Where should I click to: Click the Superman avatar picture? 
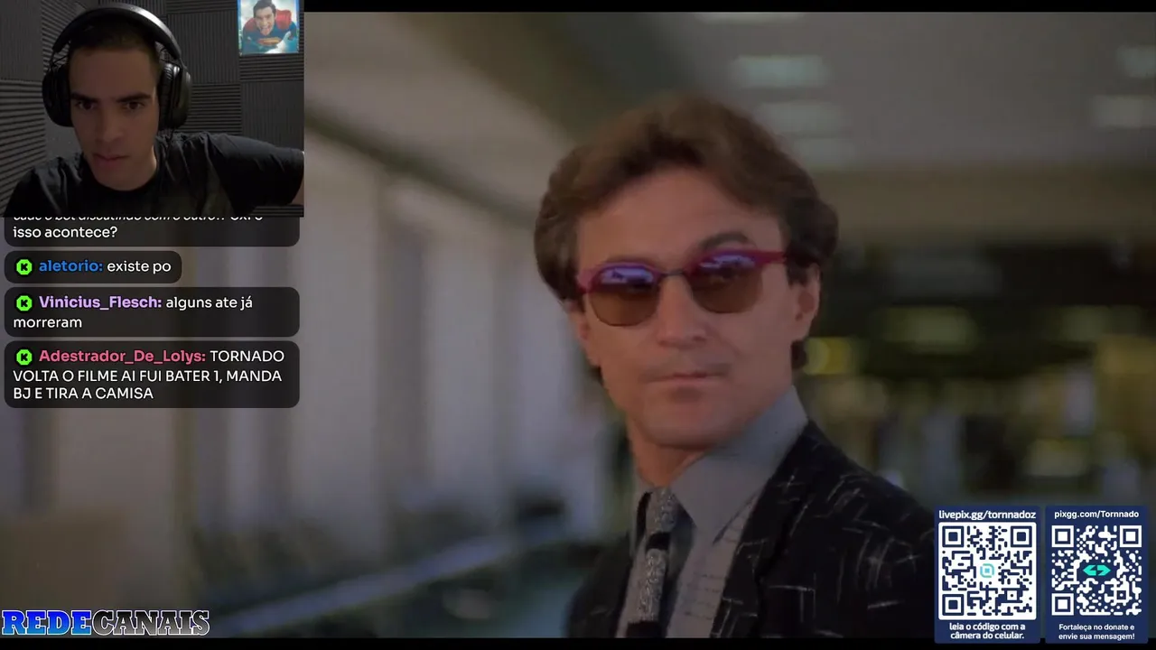tap(268, 27)
